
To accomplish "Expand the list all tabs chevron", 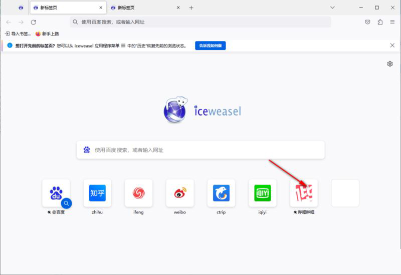I will [x=332, y=7].
